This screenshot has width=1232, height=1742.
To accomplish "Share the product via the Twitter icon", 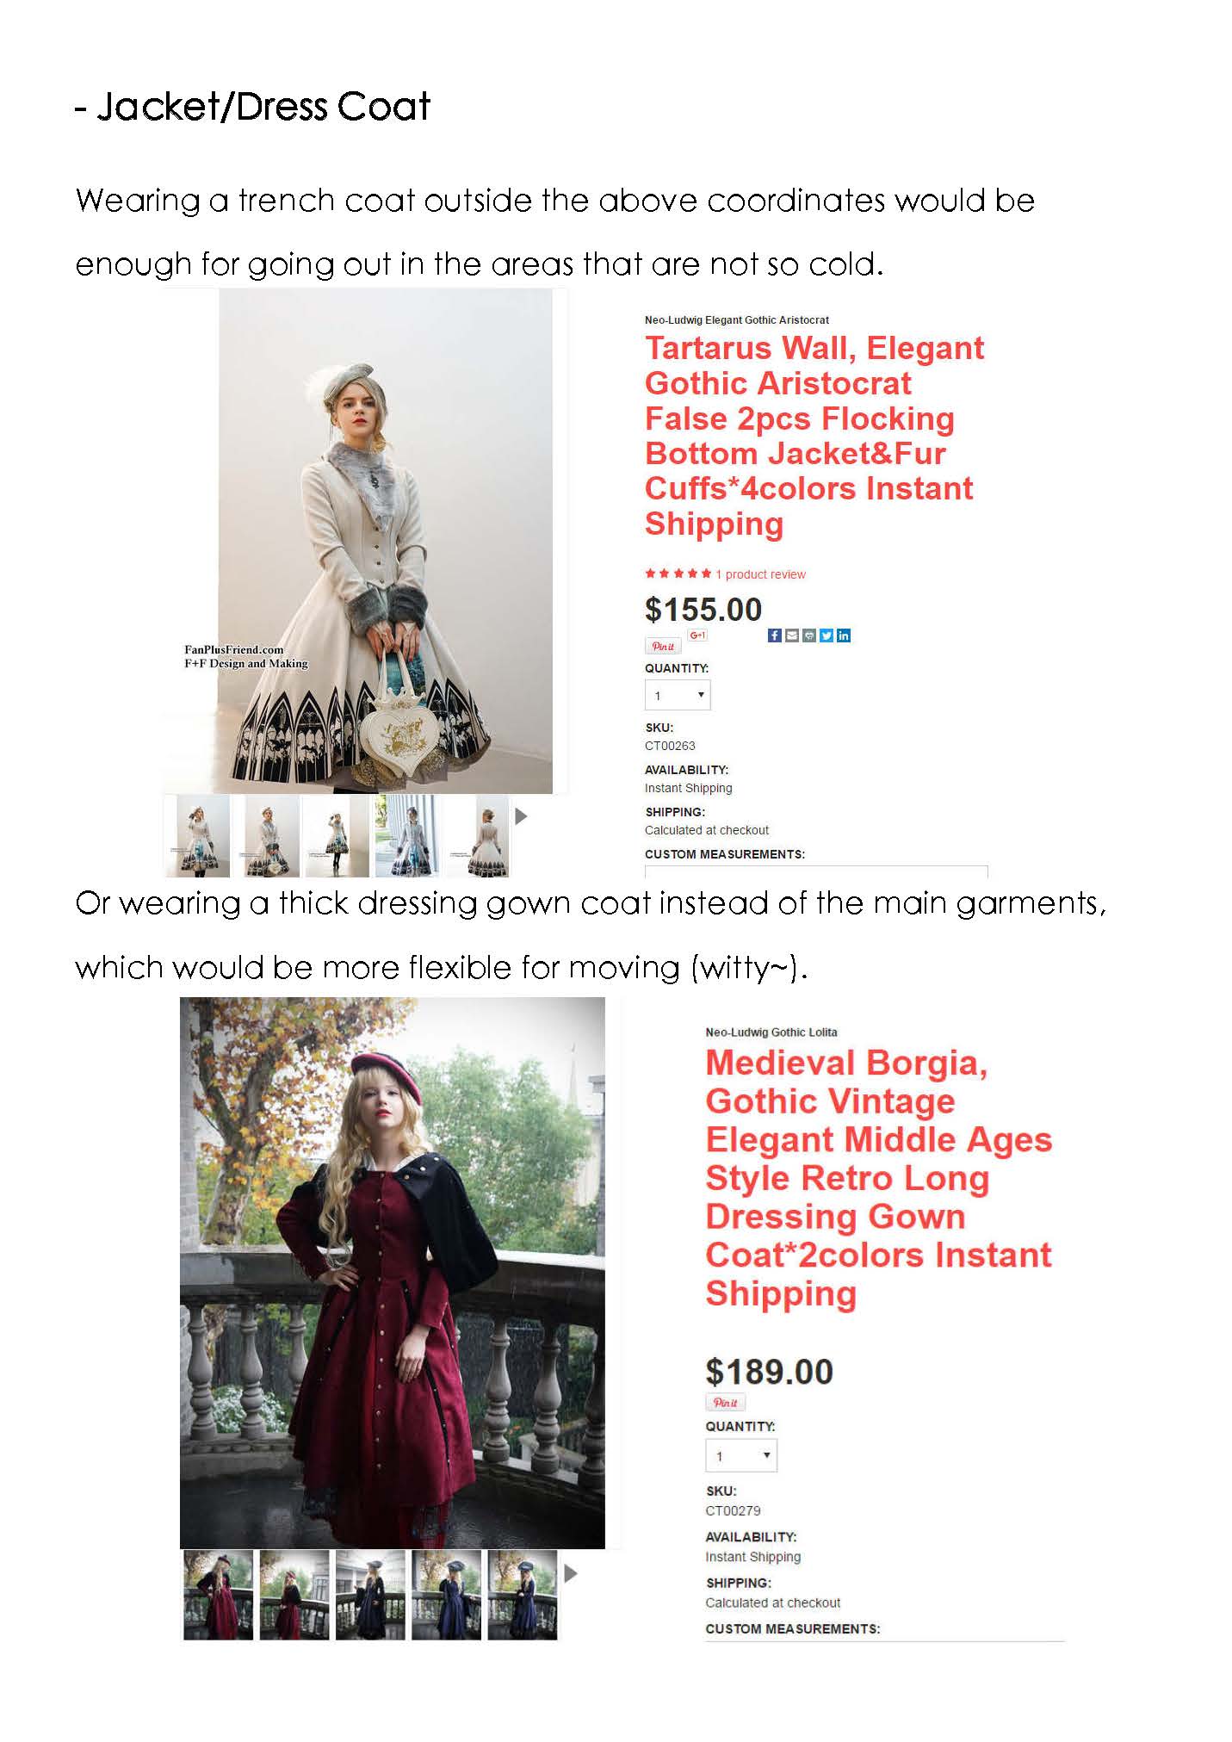I will 826,635.
